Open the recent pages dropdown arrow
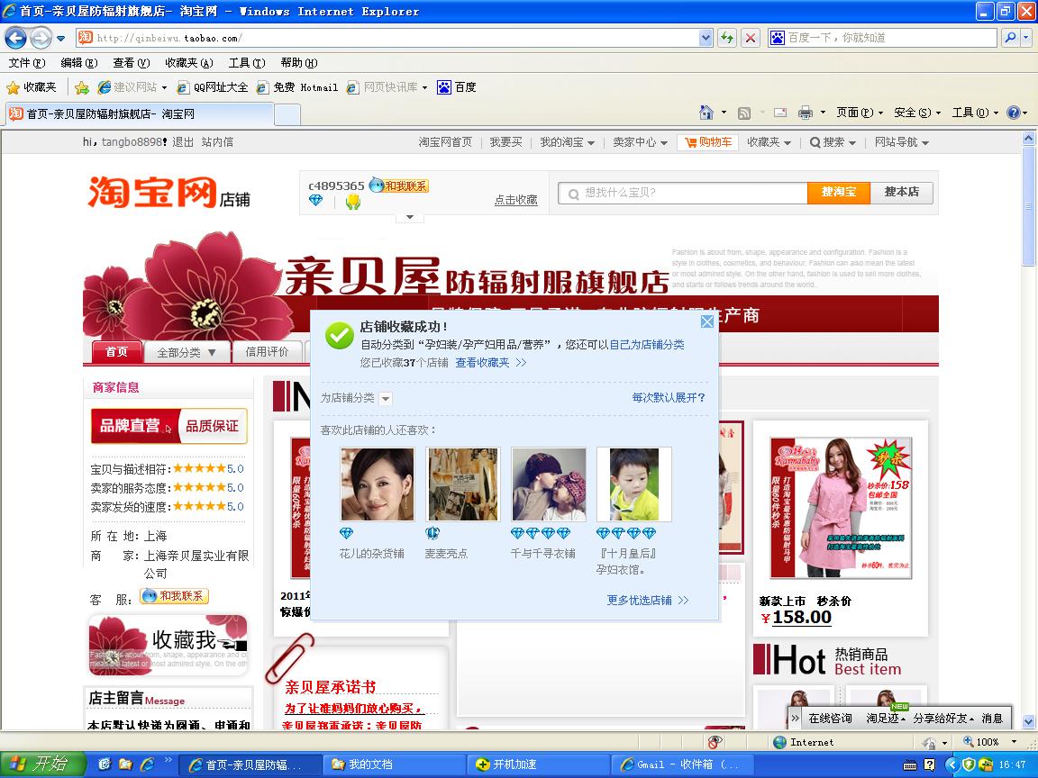Screen dimensions: 1038x778 coord(61,39)
